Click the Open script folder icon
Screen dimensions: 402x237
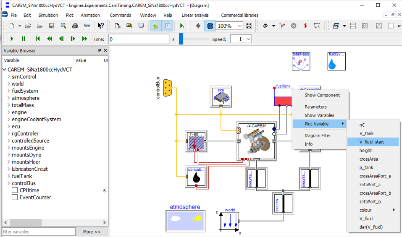pyautogui.click(x=129, y=26)
